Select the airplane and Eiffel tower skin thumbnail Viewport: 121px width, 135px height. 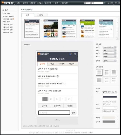69,28
